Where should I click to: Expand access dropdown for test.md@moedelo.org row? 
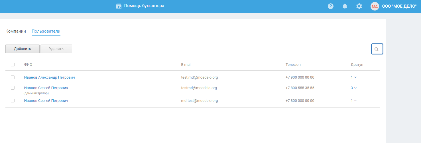pyautogui.click(x=353, y=77)
